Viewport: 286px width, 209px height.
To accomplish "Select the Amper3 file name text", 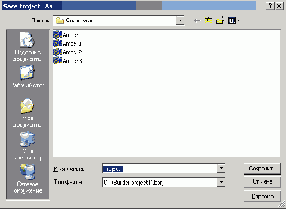I will pyautogui.click(x=72, y=61).
